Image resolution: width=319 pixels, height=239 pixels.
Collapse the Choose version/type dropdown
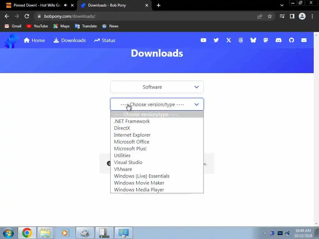(x=157, y=105)
